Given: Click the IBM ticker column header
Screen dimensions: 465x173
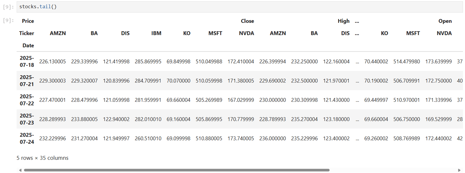Looking at the screenshot, I should coord(156,33).
